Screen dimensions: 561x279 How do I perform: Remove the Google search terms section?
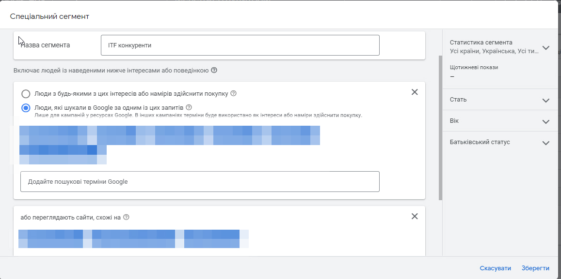pyautogui.click(x=415, y=92)
